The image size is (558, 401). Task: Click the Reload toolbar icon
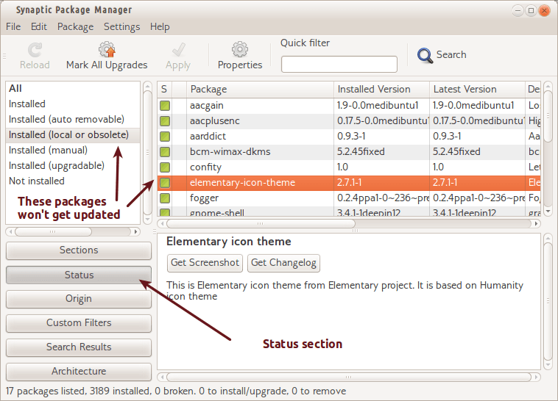(35, 50)
